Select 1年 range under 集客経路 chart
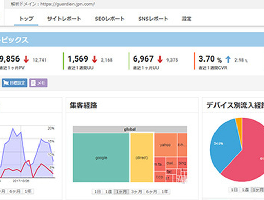This screenshot has height=200, width=264. [165, 191]
